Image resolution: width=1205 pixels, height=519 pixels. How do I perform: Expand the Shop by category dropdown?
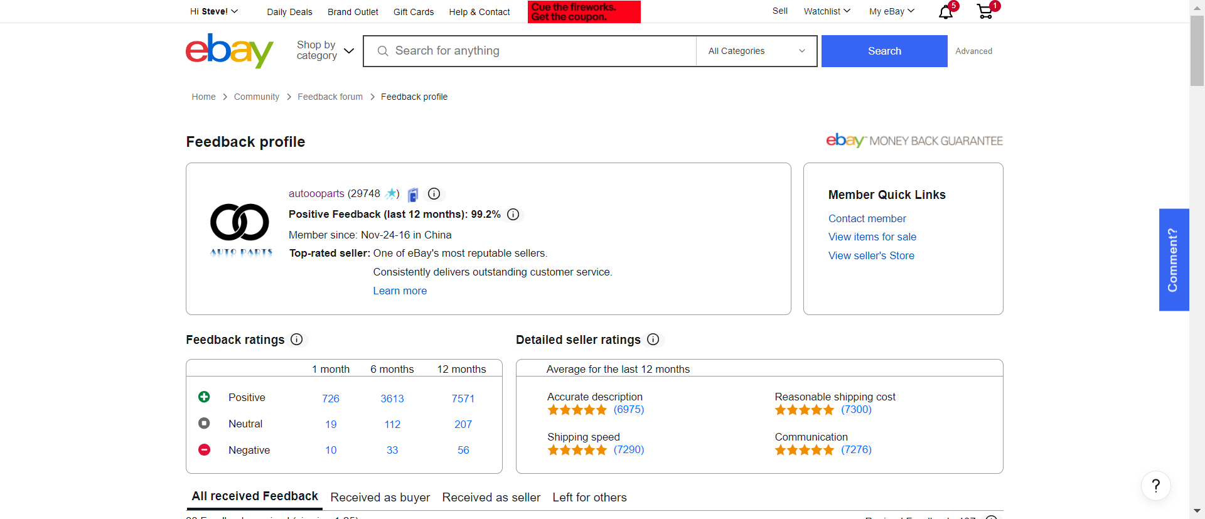[x=325, y=50]
